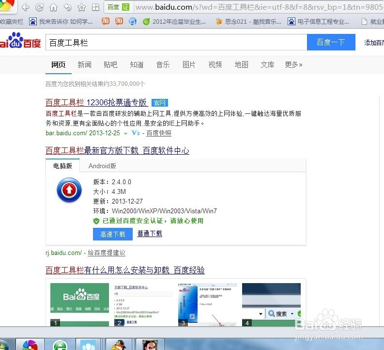Open the left 淘 Taobao bookmark icon
384x350 pixels.
point(105,21)
